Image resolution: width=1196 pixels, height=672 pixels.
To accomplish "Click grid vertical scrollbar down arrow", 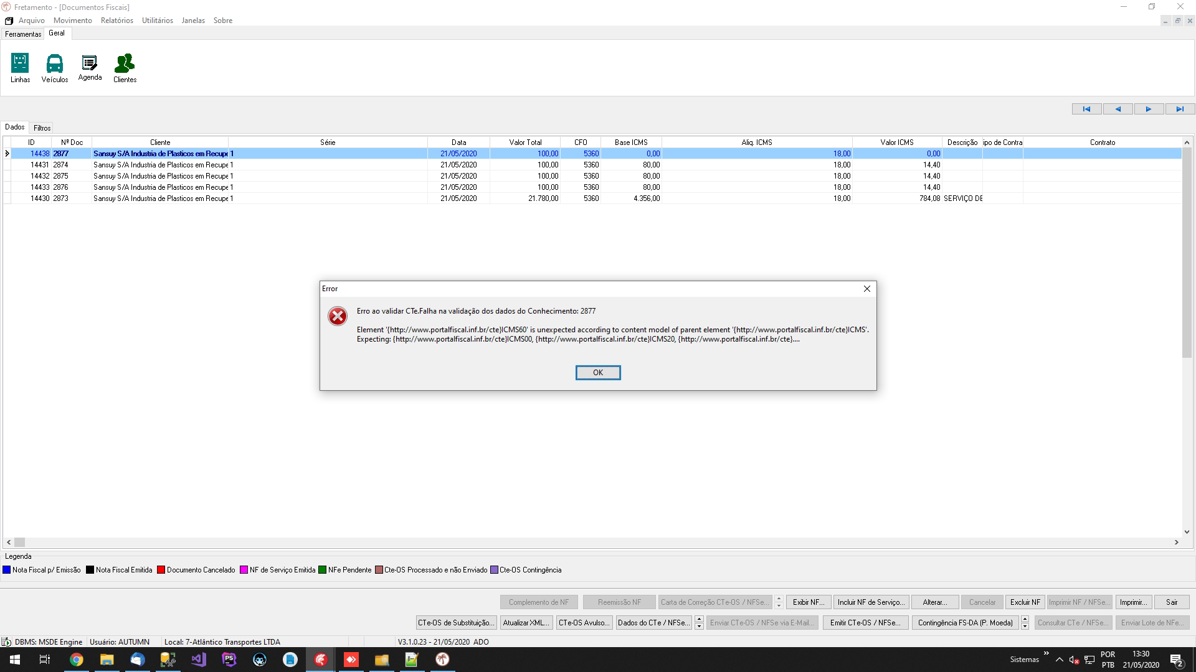I will tap(1187, 532).
